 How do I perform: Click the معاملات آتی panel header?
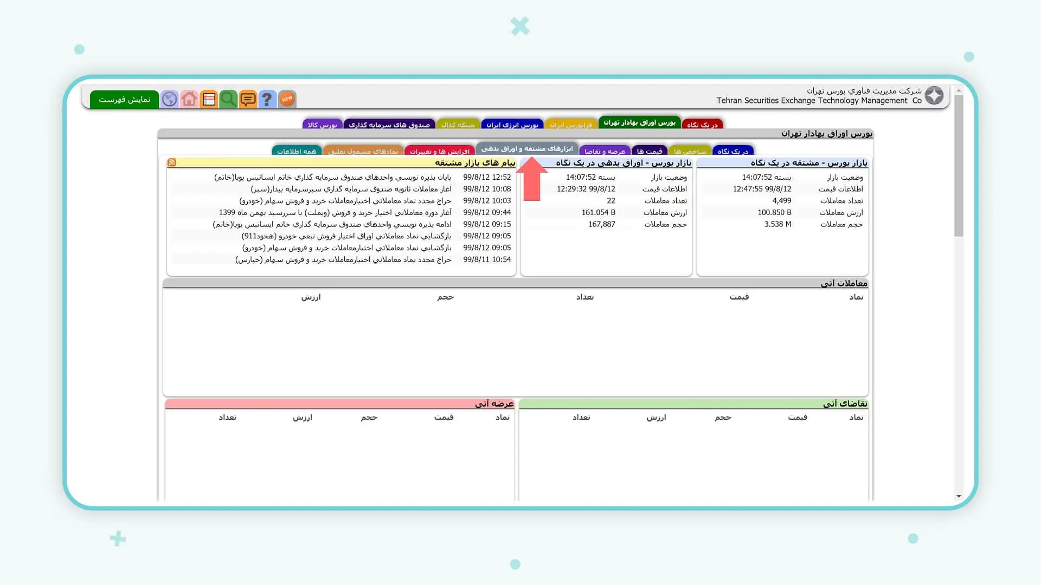coord(516,283)
